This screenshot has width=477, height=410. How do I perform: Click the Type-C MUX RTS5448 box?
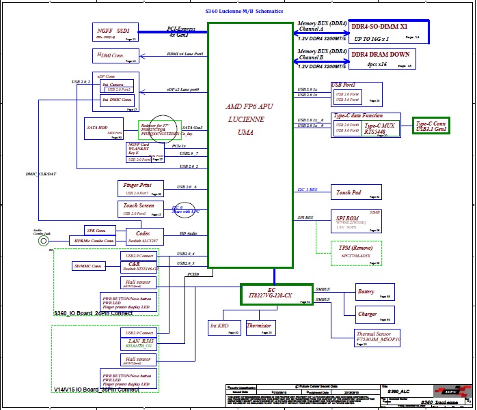380,128
